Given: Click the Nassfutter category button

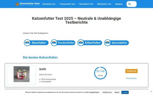Looking at the screenshot, I should click(x=36, y=43).
